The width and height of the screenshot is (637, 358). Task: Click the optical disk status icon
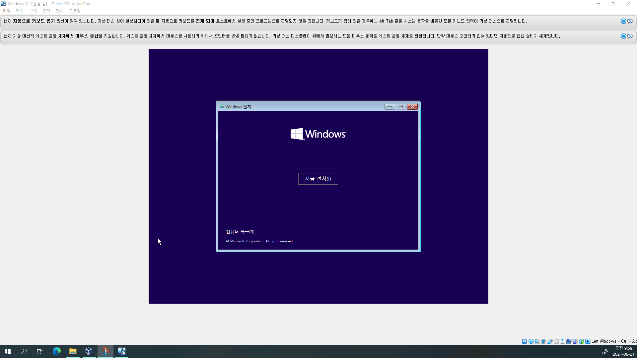coord(531,341)
